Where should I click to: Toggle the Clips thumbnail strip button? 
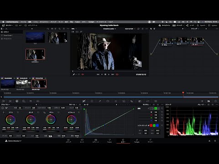click(178, 26)
